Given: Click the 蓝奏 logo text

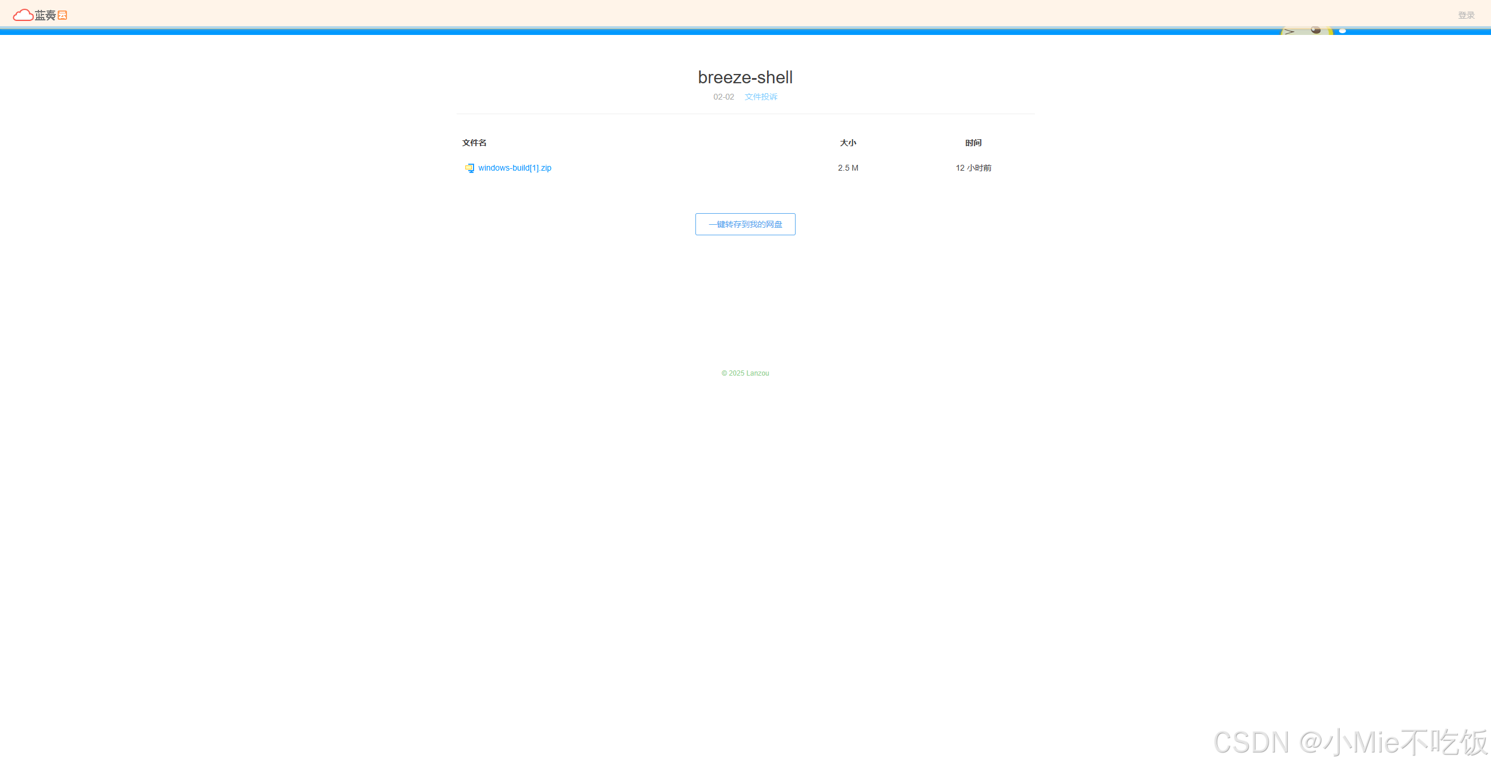Looking at the screenshot, I should [45, 15].
